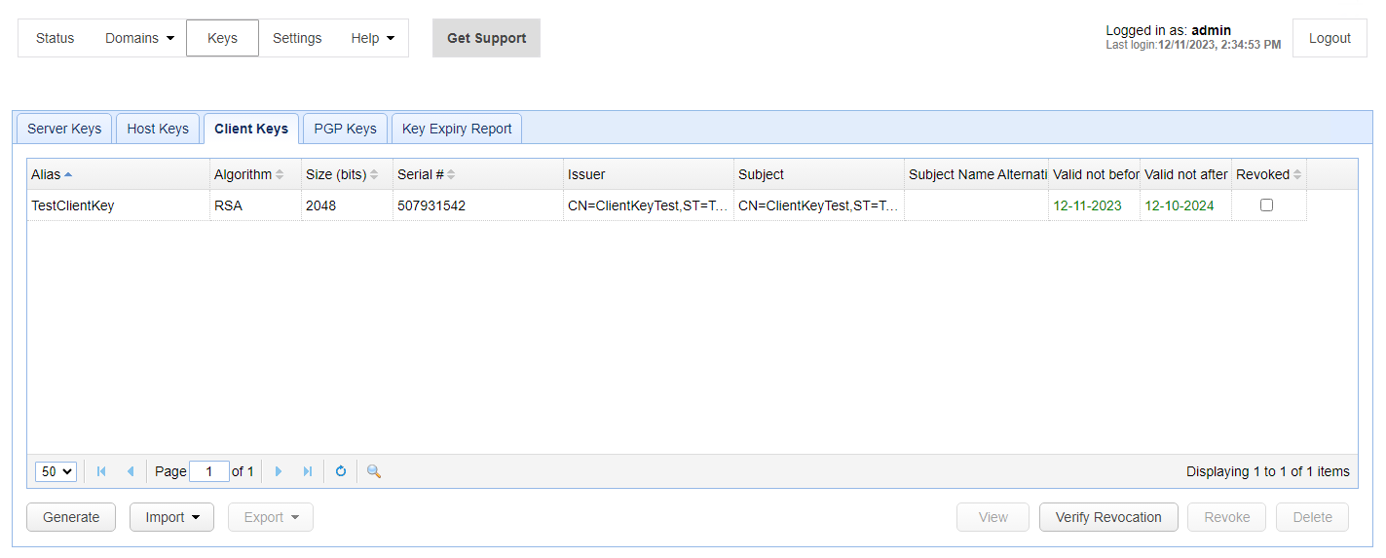
Task: Expand the Help menu
Action: (x=373, y=38)
